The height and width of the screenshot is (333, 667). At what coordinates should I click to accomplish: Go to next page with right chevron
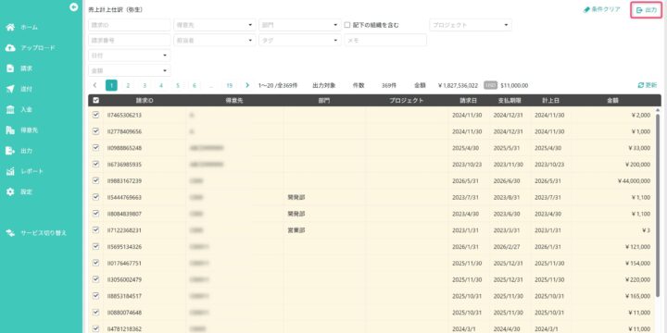(x=247, y=85)
